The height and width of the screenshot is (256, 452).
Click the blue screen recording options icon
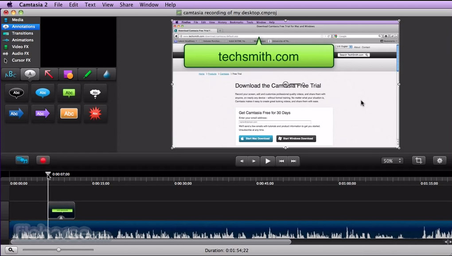pos(22,160)
